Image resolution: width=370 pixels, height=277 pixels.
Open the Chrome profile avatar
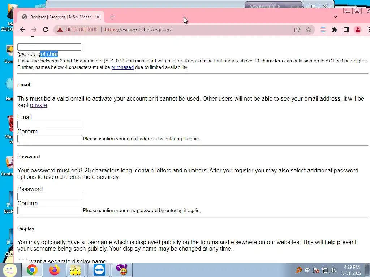357,30
